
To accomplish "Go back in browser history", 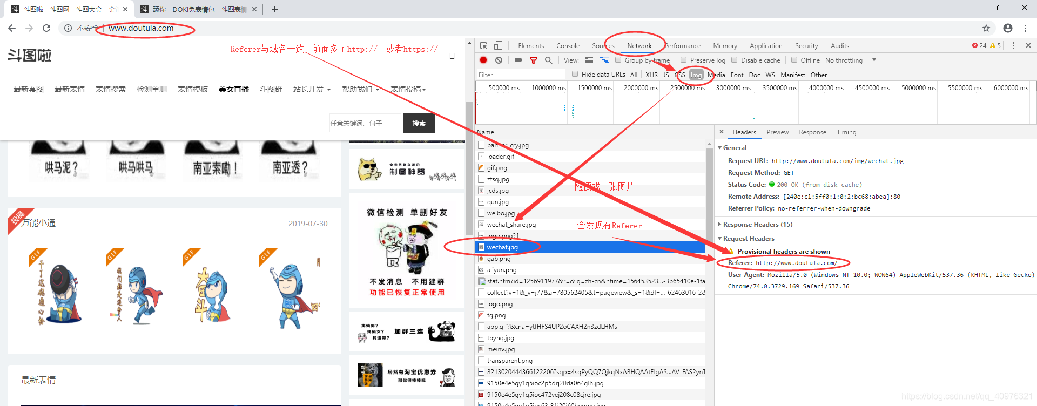I will [12, 28].
